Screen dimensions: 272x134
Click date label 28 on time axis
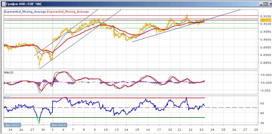coord(256,130)
